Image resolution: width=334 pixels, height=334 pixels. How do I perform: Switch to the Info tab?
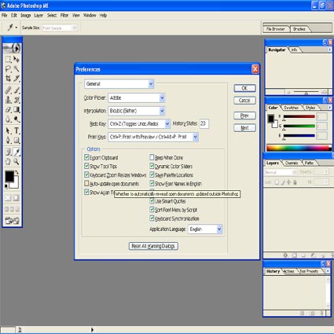(294, 50)
